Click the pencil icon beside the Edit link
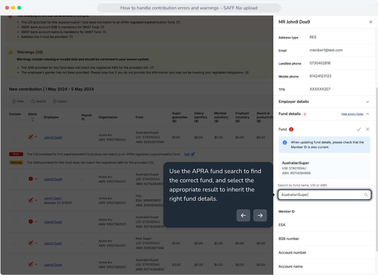 [193, 154]
